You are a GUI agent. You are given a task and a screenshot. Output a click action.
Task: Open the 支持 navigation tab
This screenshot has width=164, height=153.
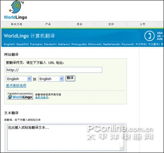[x=111, y=24]
